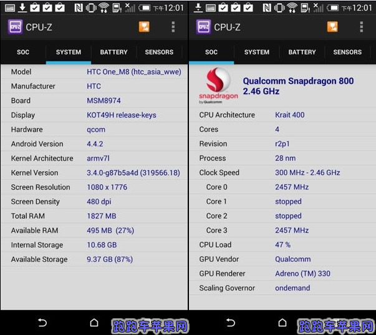
Task: Tap the download status icon in right status bar
Action: 198,7
